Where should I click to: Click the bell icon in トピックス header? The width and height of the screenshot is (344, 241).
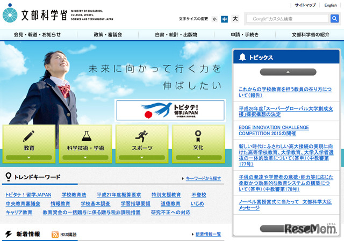(242, 57)
